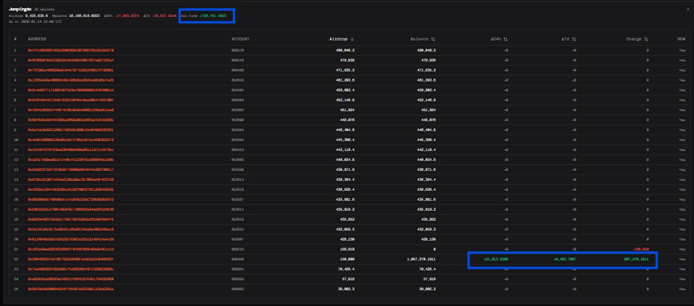Open wallet address link in row 1

tap(71, 50)
